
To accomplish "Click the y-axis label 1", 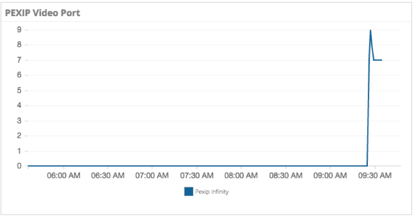I will coord(19,151).
